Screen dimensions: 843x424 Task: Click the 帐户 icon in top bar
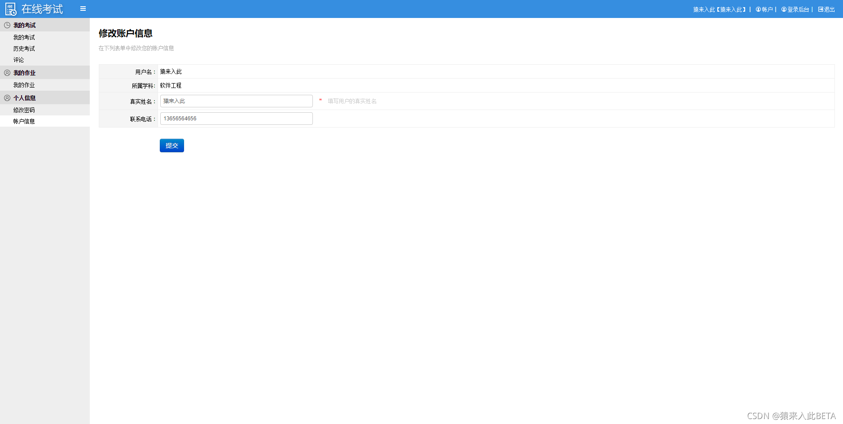758,9
